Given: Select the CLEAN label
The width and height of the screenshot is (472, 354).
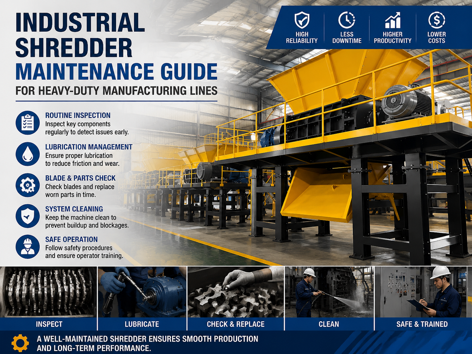Looking at the screenshot, I should (329, 324).
